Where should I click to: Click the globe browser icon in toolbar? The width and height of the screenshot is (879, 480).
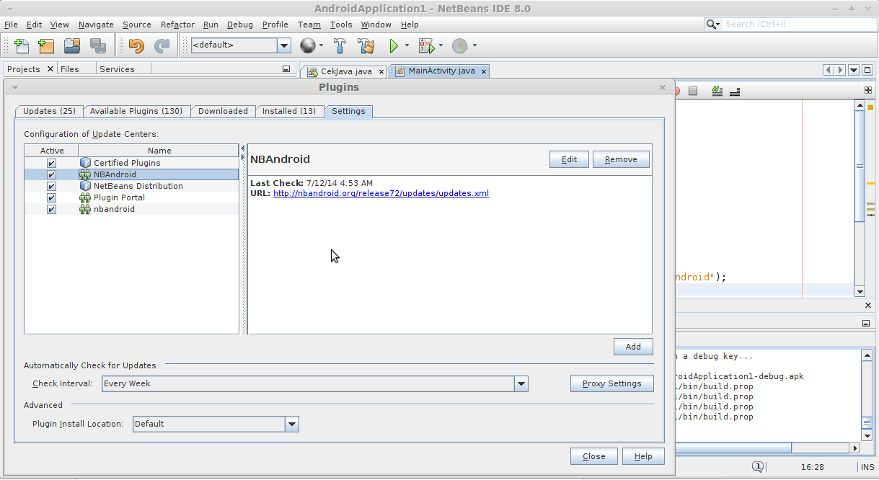point(308,45)
